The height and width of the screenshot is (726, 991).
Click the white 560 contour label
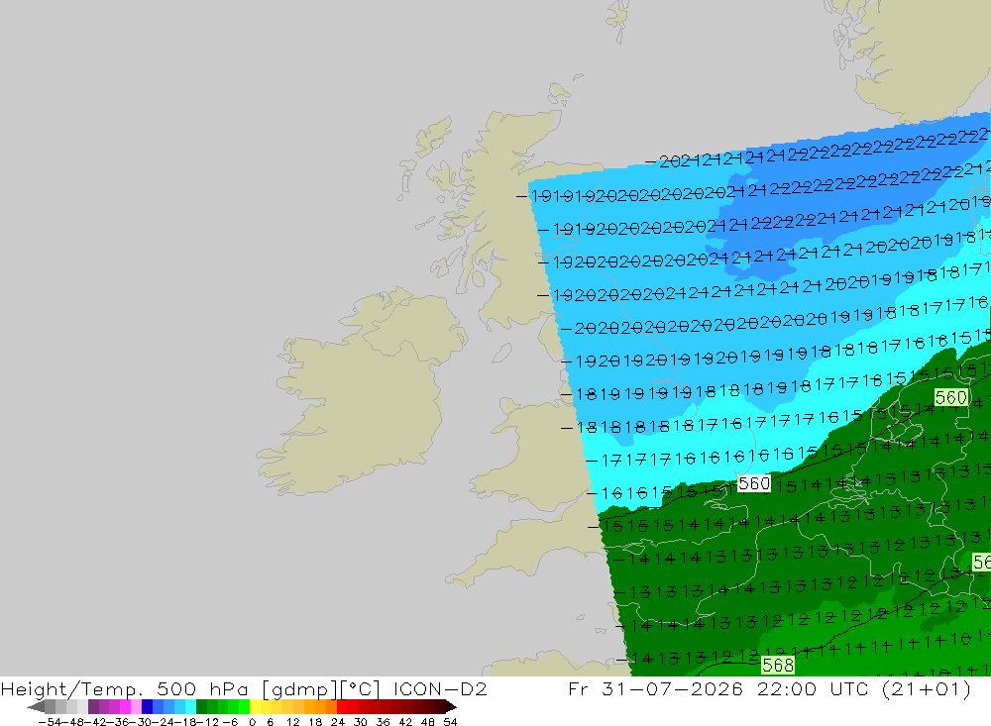(x=754, y=484)
